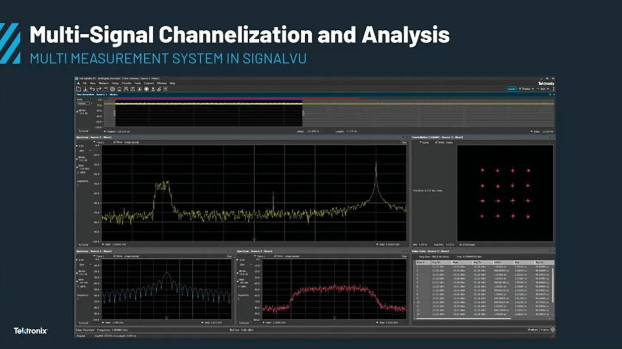Open Trace 1 dropdown in Source 3 Spectrum

click(x=260, y=256)
